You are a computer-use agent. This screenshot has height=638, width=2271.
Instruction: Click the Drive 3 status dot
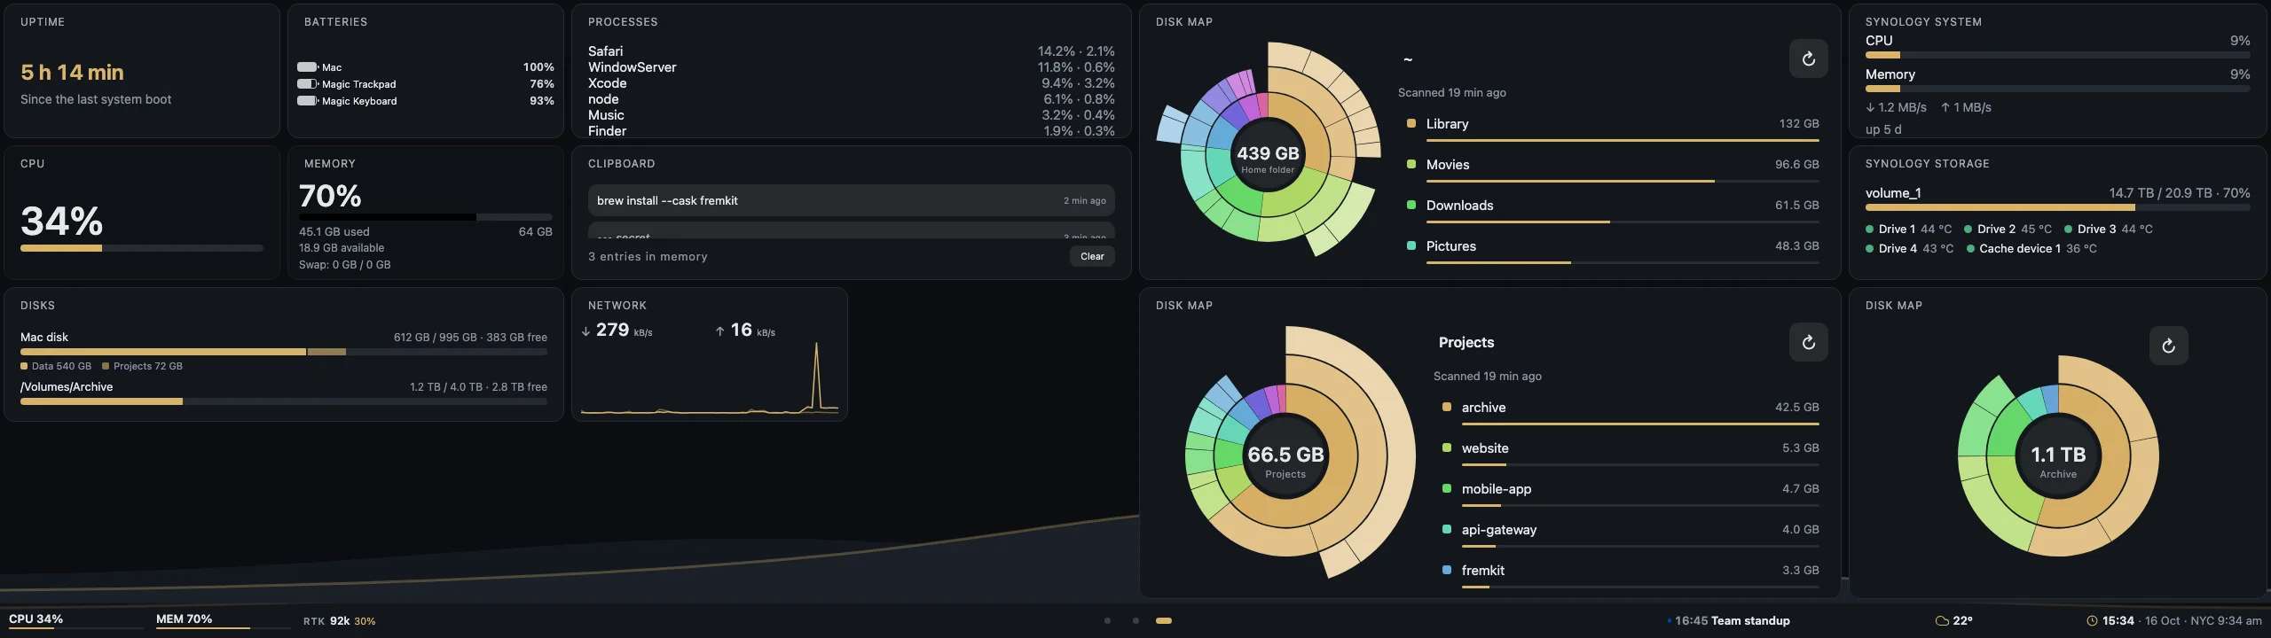2069,230
